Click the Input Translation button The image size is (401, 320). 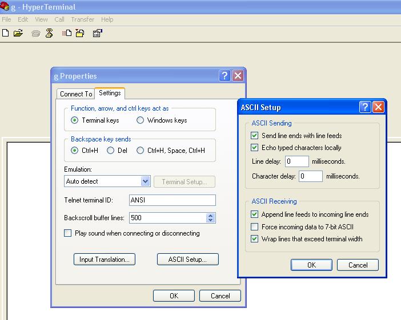click(105, 260)
